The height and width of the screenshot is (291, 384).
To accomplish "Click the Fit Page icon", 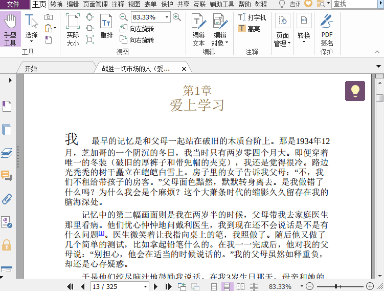I will (x=90, y=17).
